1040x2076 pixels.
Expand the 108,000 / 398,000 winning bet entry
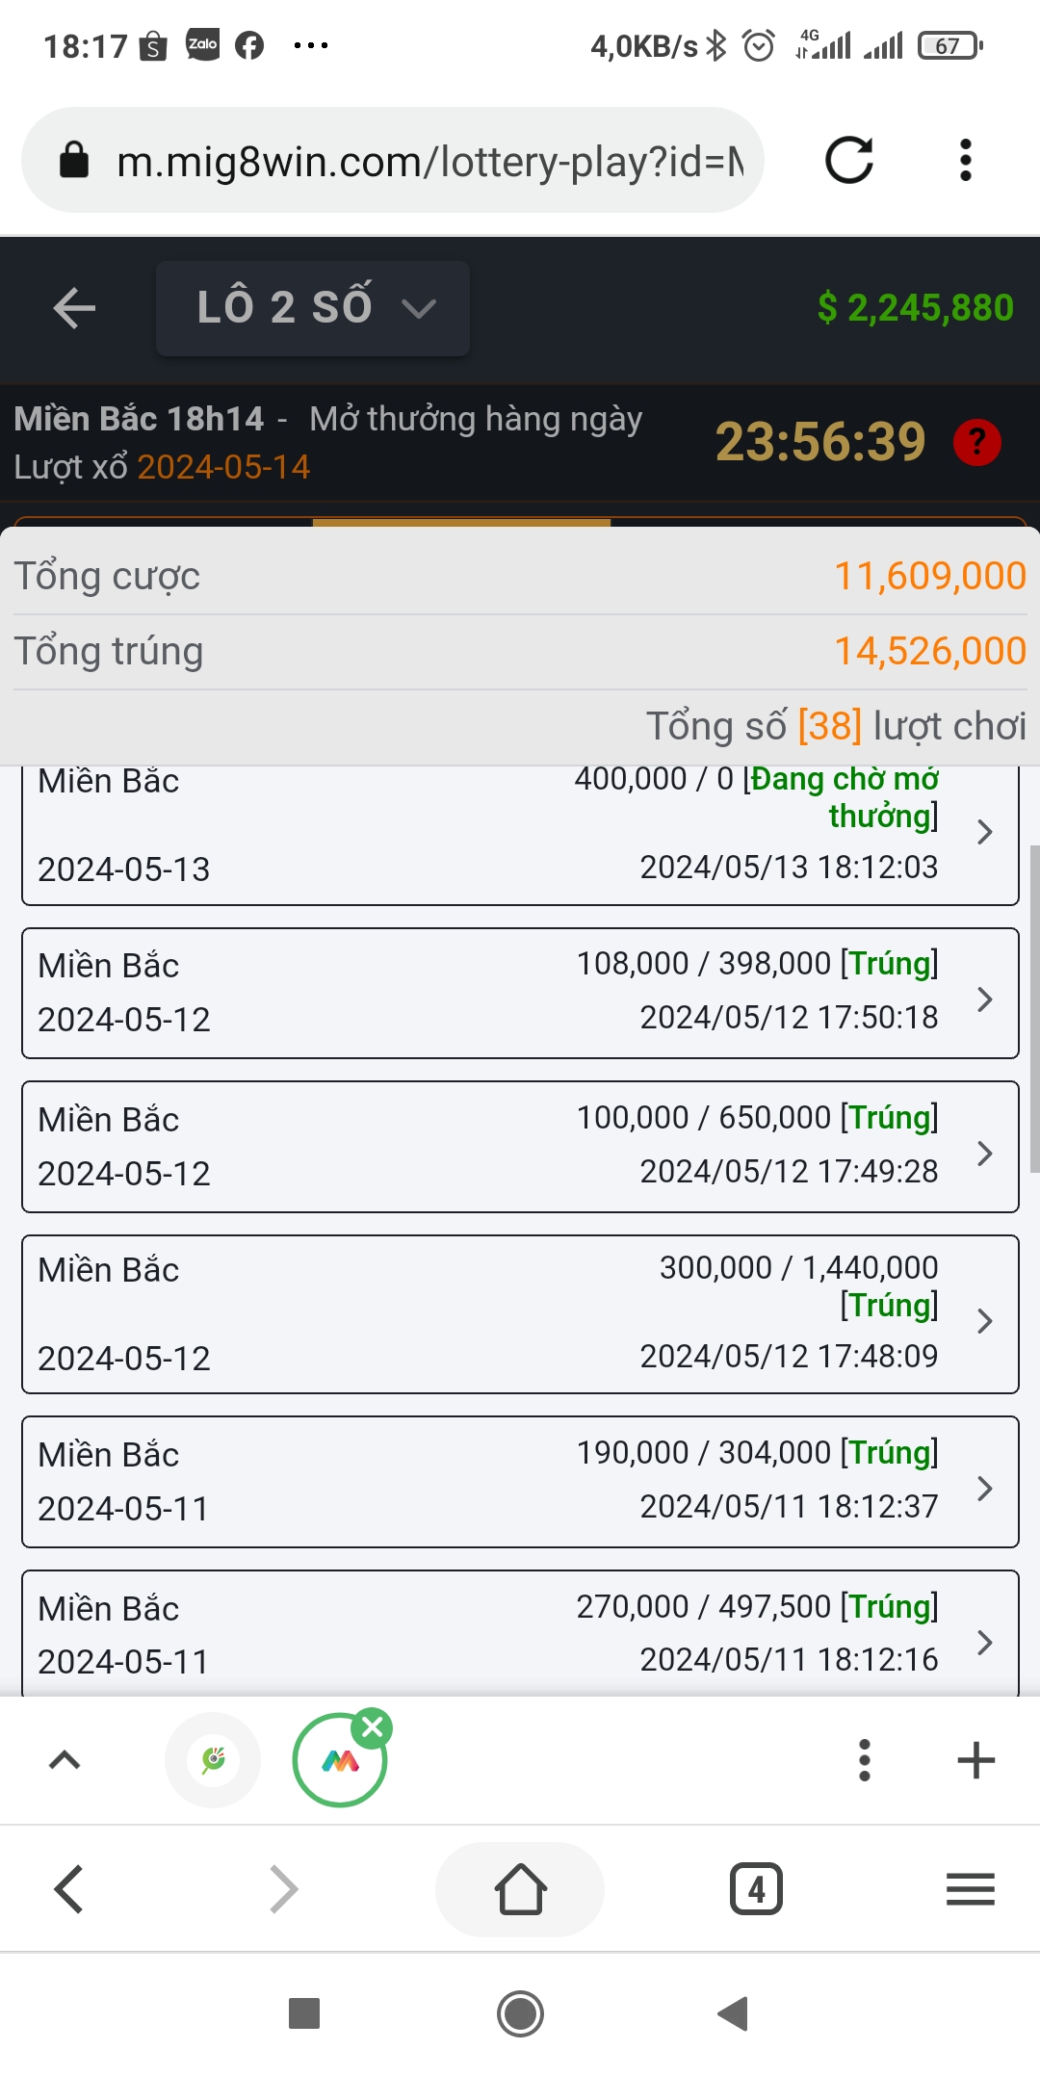[520, 993]
